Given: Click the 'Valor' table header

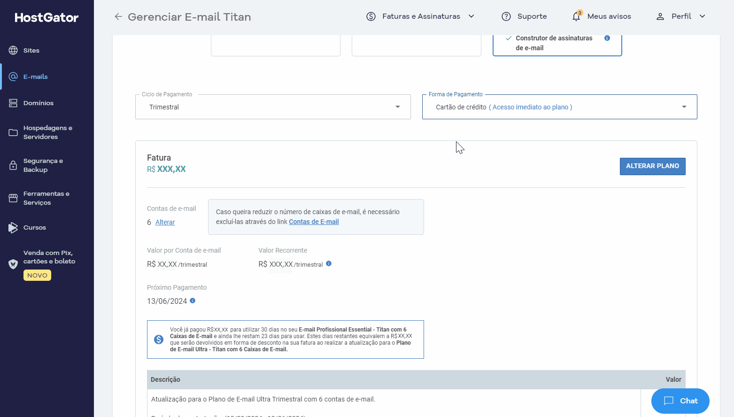Looking at the screenshot, I should click(673, 379).
